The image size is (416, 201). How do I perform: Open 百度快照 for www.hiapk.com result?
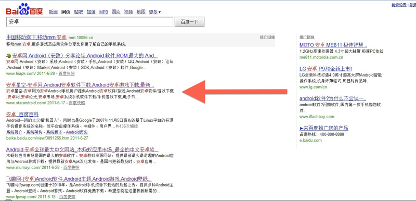tap(67, 73)
